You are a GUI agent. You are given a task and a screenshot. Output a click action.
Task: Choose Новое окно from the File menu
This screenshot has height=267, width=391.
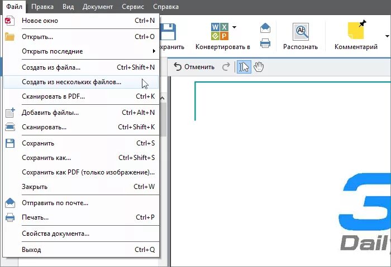click(x=81, y=21)
